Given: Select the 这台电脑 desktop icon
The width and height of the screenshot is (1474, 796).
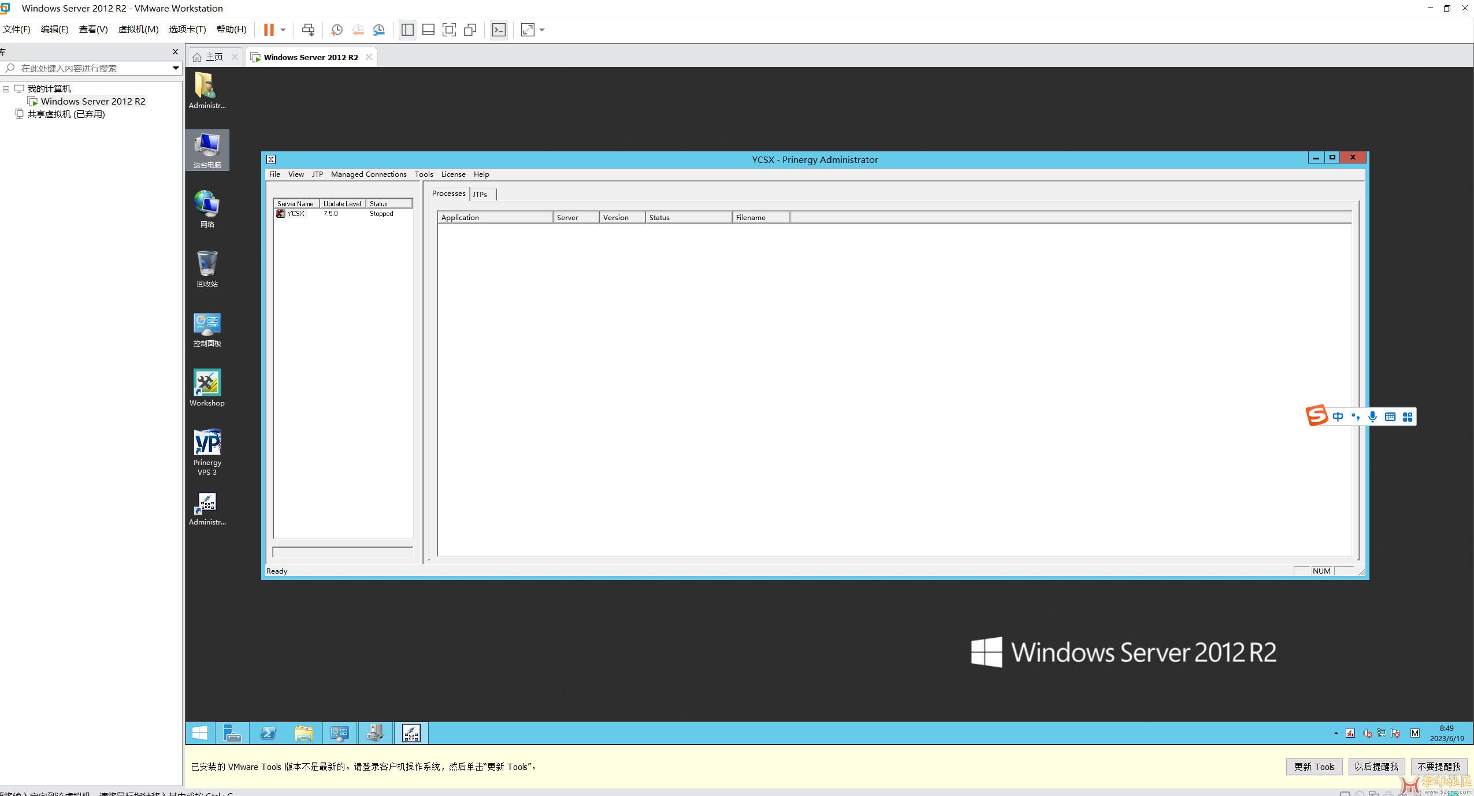Looking at the screenshot, I should (x=207, y=150).
